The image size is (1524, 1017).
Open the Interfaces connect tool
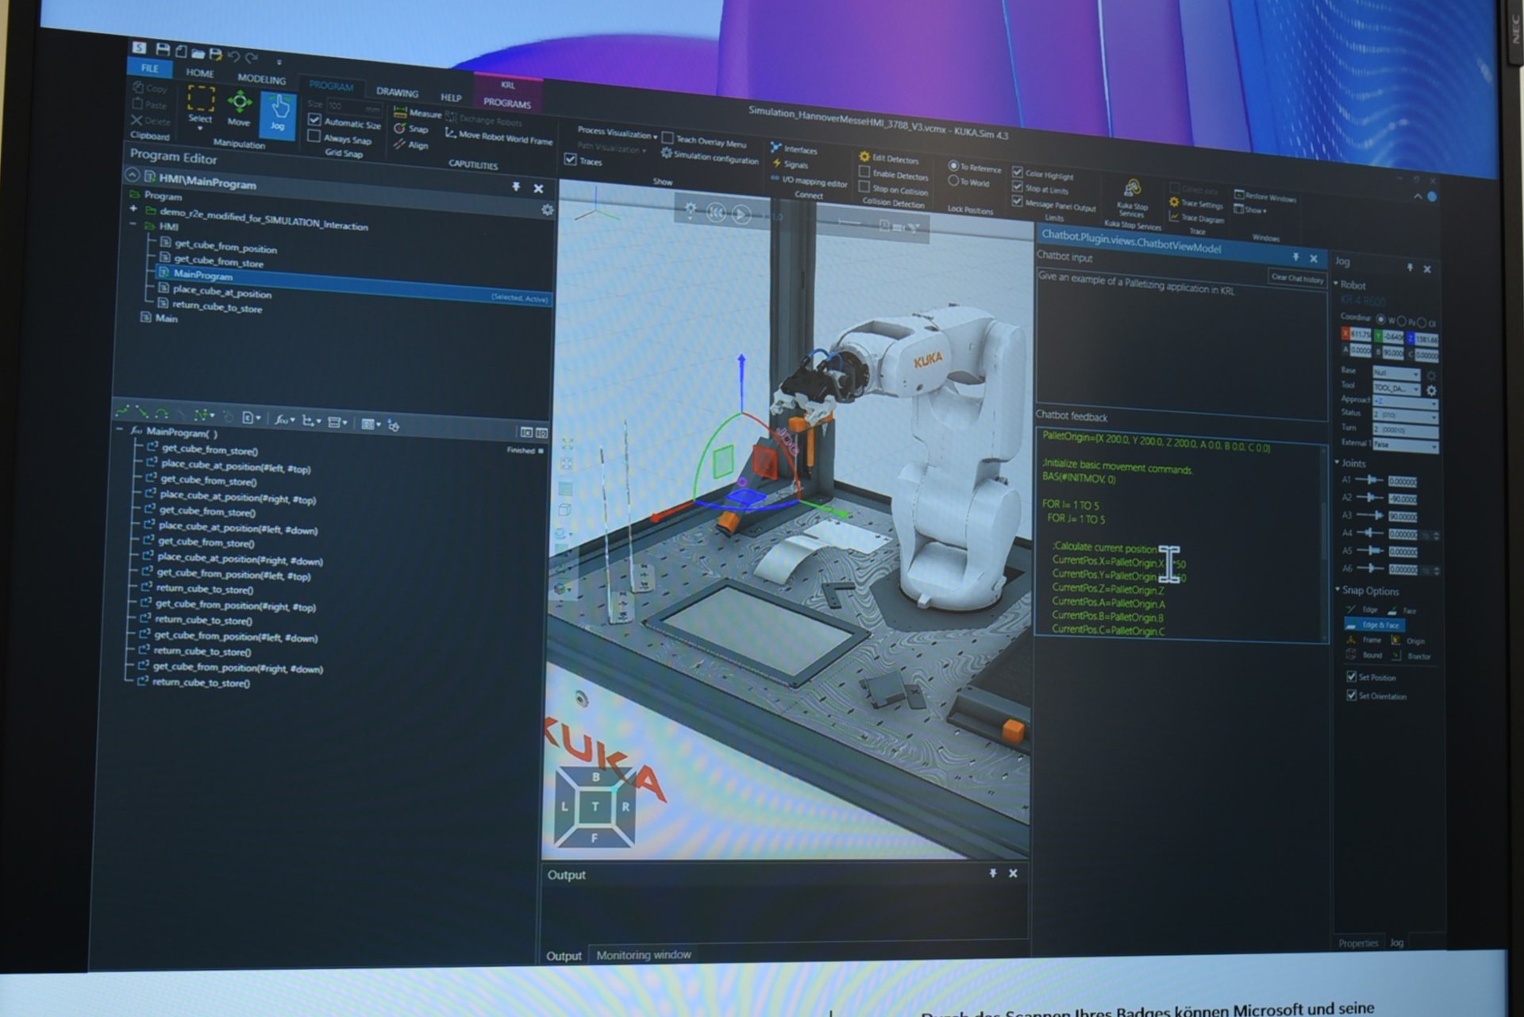pyautogui.click(x=794, y=148)
